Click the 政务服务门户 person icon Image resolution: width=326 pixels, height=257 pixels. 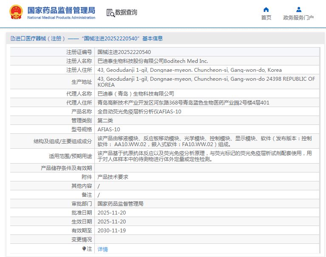click(298, 9)
